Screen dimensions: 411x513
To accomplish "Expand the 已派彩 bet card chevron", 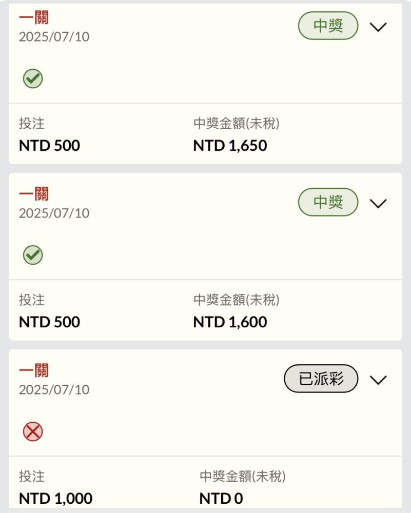I will tap(378, 380).
